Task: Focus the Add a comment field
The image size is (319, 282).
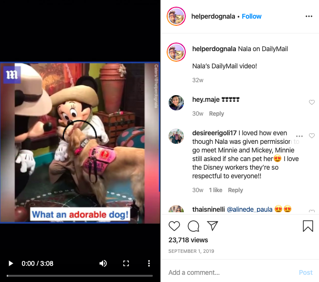Action: (x=232, y=272)
